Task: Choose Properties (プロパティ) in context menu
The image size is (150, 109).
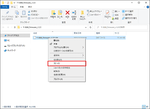Action: [58, 79]
